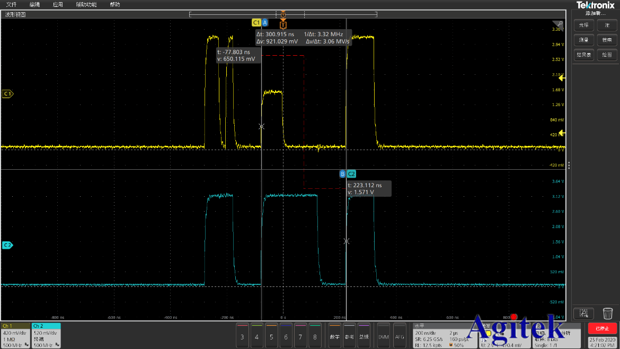
Task: Click the yellow trigger level arrow on right edge
Action: [562, 78]
